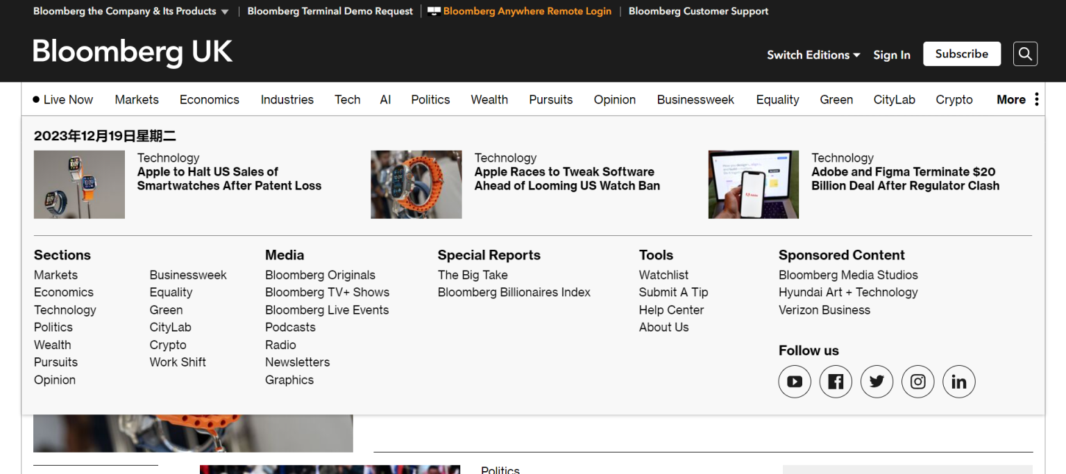Go to the Businessweek navigation tab
1066x474 pixels.
tap(695, 99)
